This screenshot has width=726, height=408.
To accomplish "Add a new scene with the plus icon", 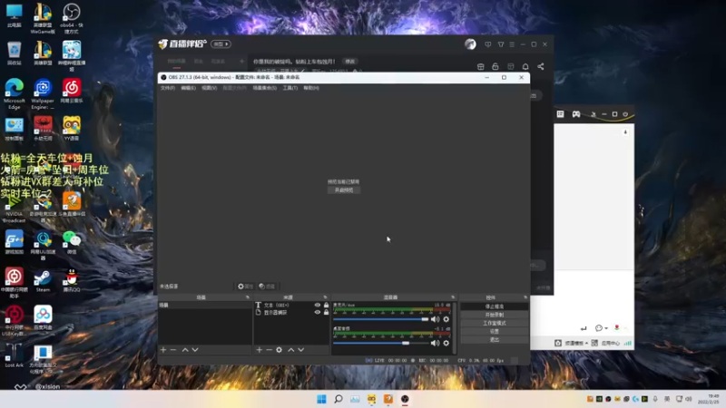I will (x=163, y=350).
